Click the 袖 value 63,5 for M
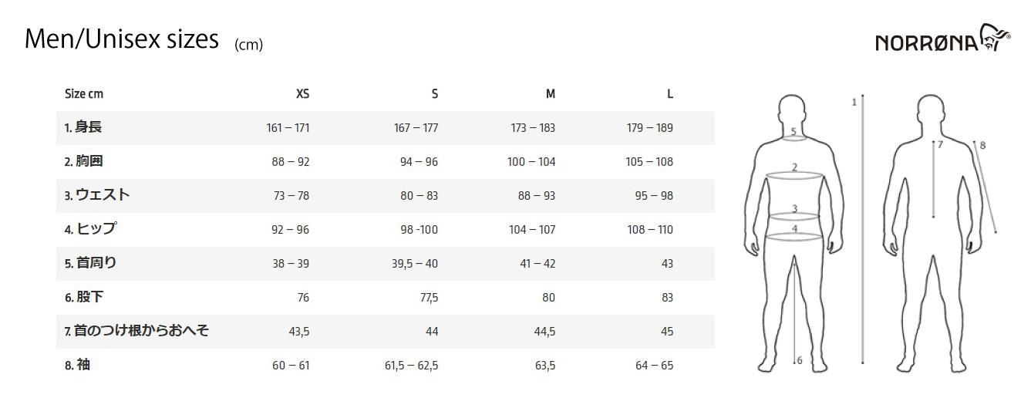 545,365
